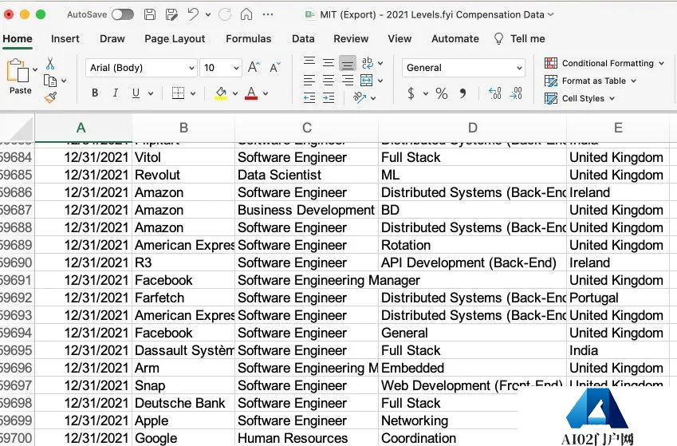Viewport: 677px width, 446px height.
Task: Click the Align Right icon
Action: pyautogui.click(x=348, y=81)
